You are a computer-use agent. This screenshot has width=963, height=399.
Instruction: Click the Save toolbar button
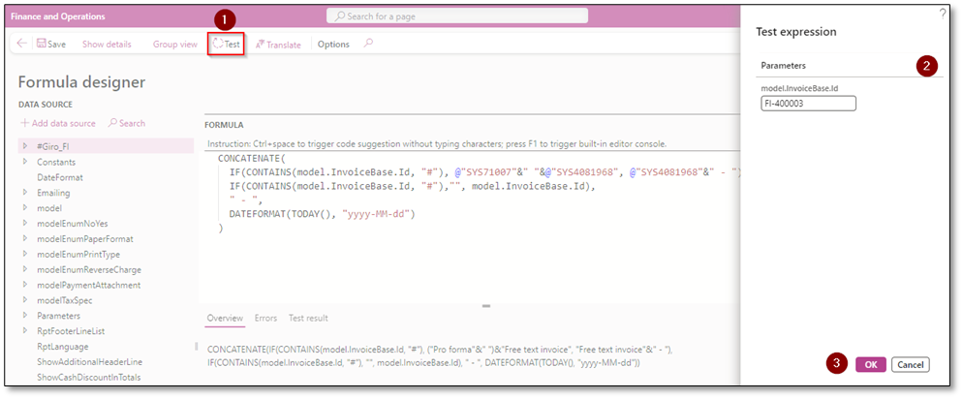click(50, 45)
